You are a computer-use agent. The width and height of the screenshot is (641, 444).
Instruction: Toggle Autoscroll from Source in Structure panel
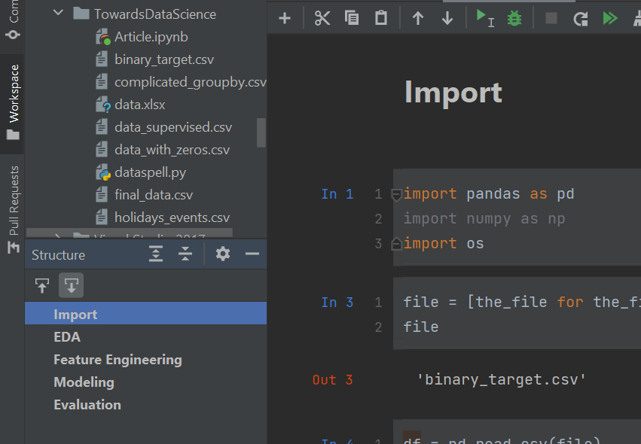(71, 285)
